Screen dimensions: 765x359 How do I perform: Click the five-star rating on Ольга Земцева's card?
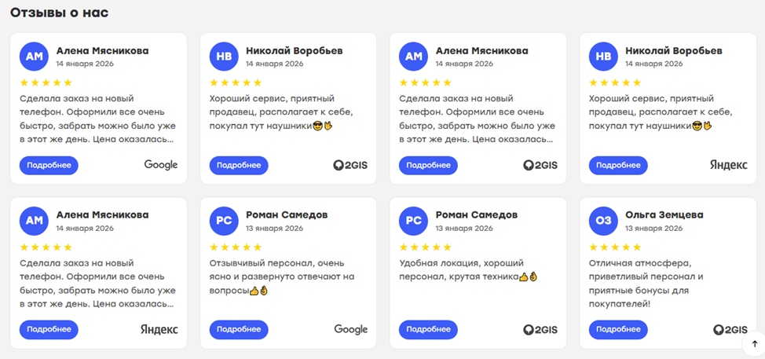coord(615,247)
